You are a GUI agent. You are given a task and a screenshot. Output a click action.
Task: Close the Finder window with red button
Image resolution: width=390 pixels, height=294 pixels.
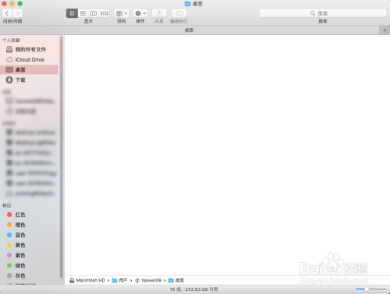[4, 3]
